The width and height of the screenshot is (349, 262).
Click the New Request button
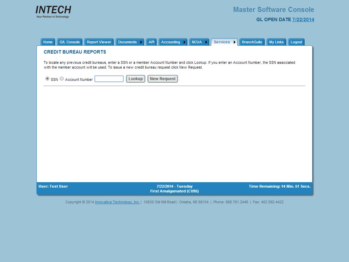163,79
